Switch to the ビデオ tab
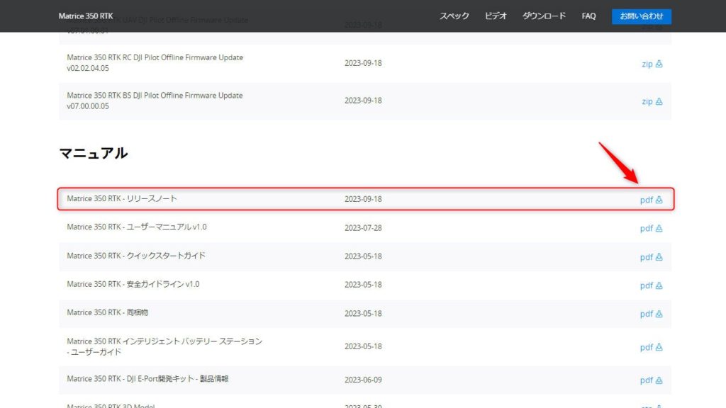Viewport: 726px width, 408px height. (495, 16)
